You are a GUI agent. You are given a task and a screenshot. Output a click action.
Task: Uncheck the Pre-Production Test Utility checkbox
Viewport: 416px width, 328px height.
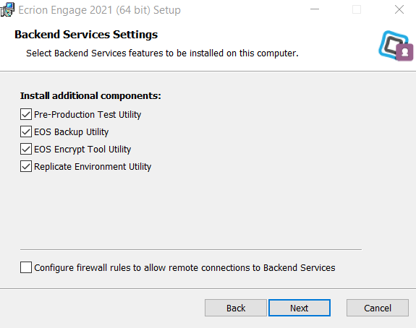point(26,114)
